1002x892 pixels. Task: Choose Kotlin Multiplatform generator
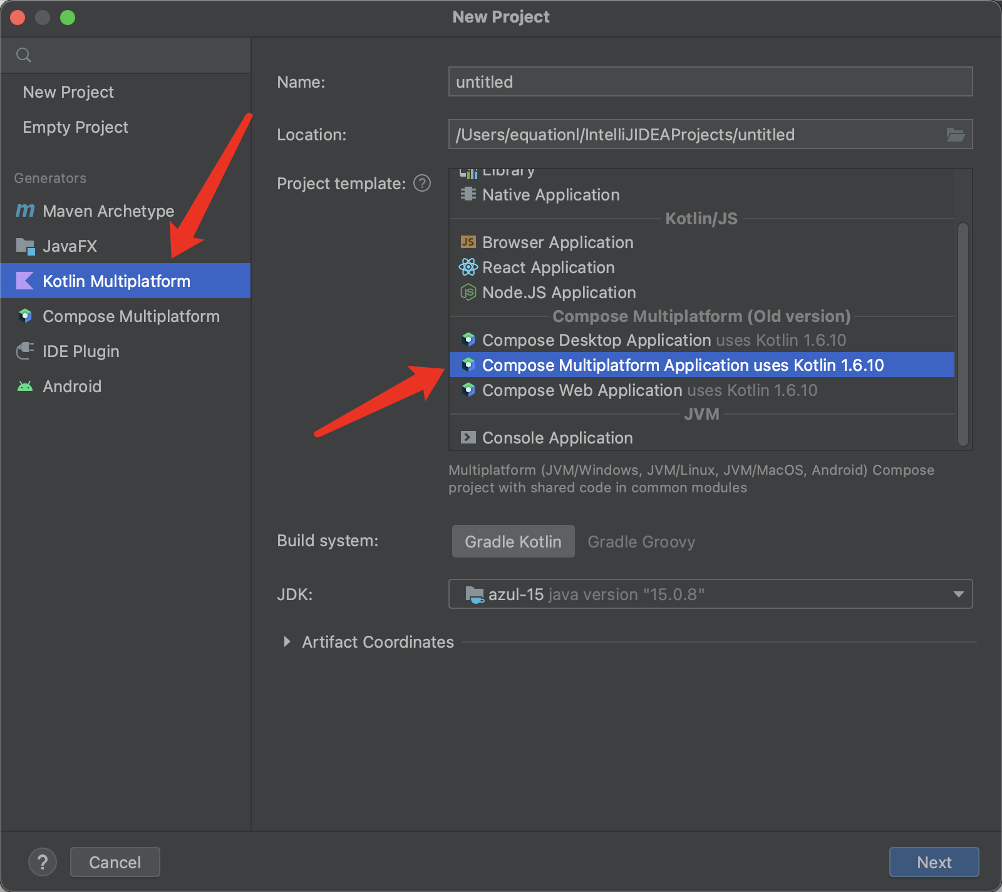click(x=125, y=281)
